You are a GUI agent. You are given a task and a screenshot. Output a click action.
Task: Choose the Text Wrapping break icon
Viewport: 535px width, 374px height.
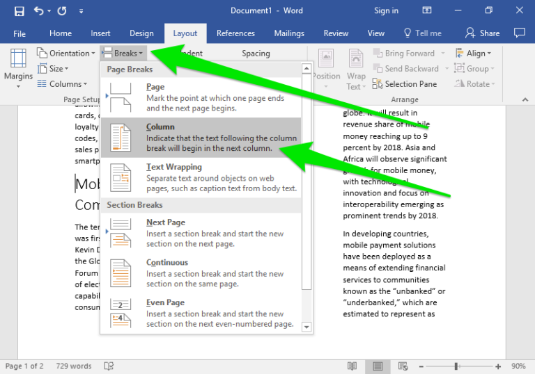121,177
